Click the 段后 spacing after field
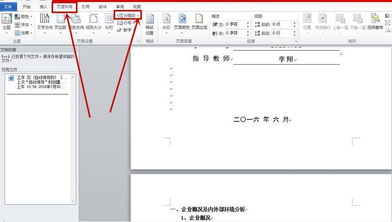Image resolution: width=392 pixels, height=222 pixels. click(x=282, y=33)
